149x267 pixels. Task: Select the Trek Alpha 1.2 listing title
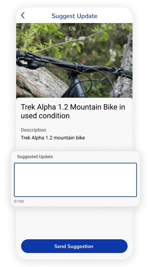73,111
